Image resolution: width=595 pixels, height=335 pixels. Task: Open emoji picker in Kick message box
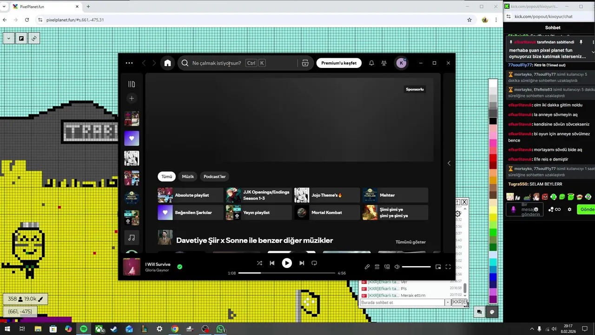[x=536, y=209]
